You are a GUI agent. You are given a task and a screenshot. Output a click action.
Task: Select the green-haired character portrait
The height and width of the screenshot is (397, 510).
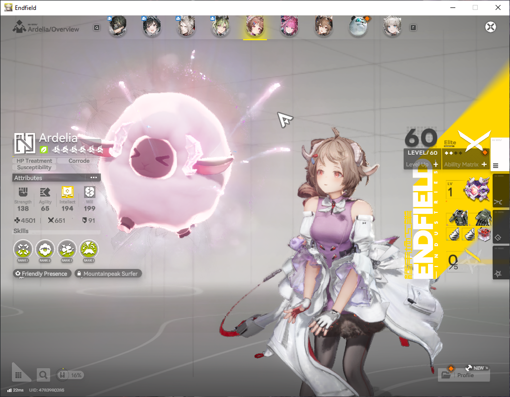tap(221, 26)
